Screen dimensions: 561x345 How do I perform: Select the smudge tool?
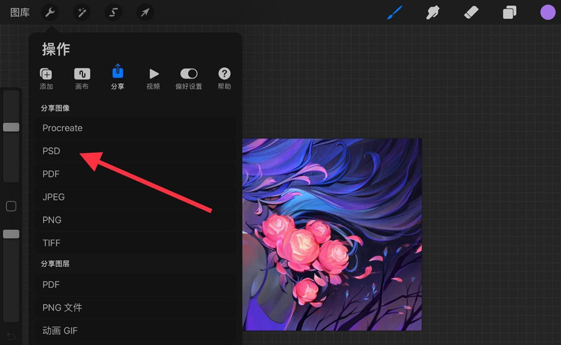pyautogui.click(x=433, y=12)
